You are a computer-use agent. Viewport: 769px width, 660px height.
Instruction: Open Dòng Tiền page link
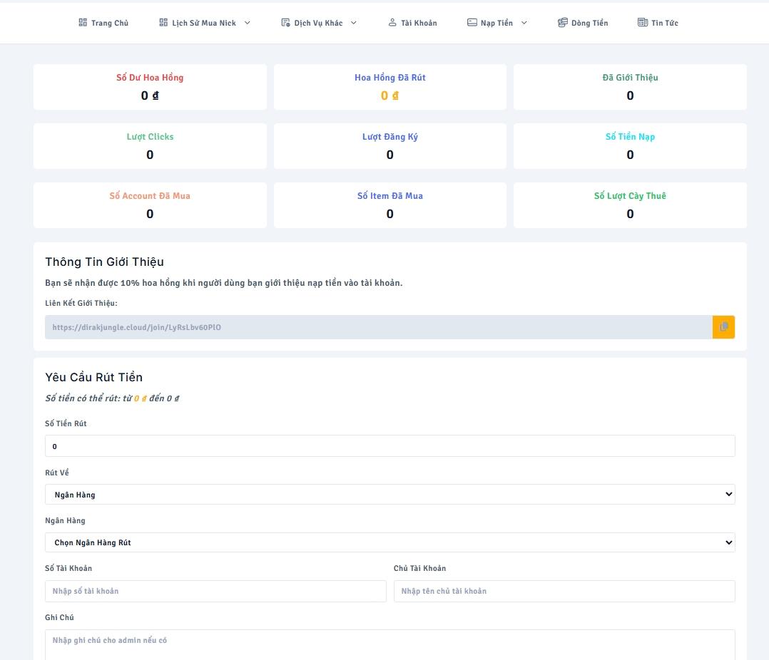589,23
